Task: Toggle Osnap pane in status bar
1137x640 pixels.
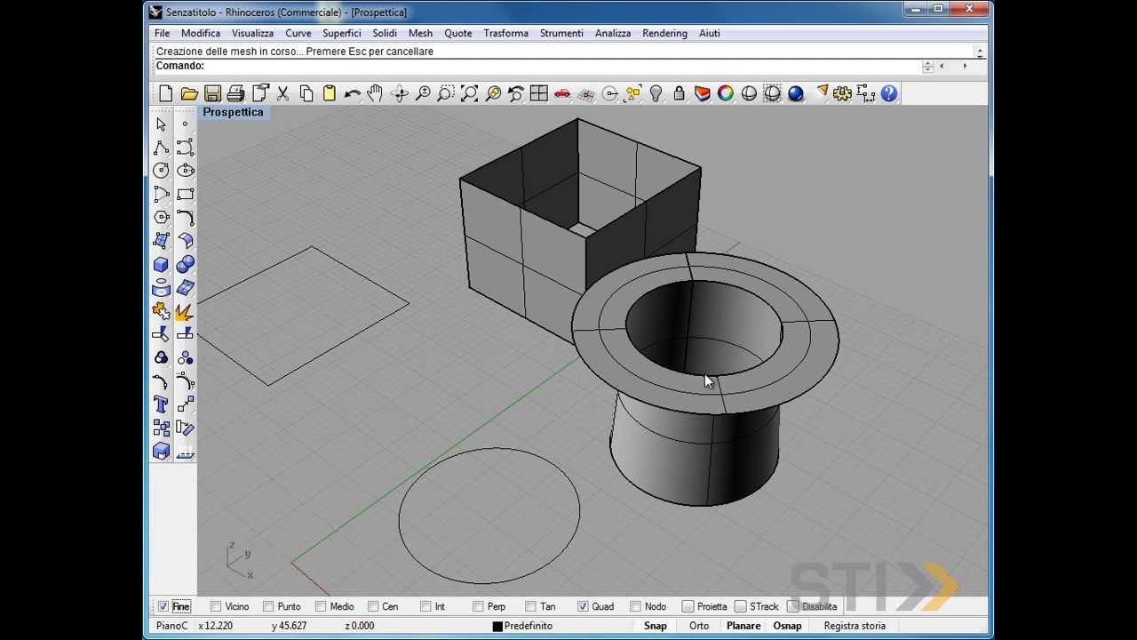Action: click(787, 626)
